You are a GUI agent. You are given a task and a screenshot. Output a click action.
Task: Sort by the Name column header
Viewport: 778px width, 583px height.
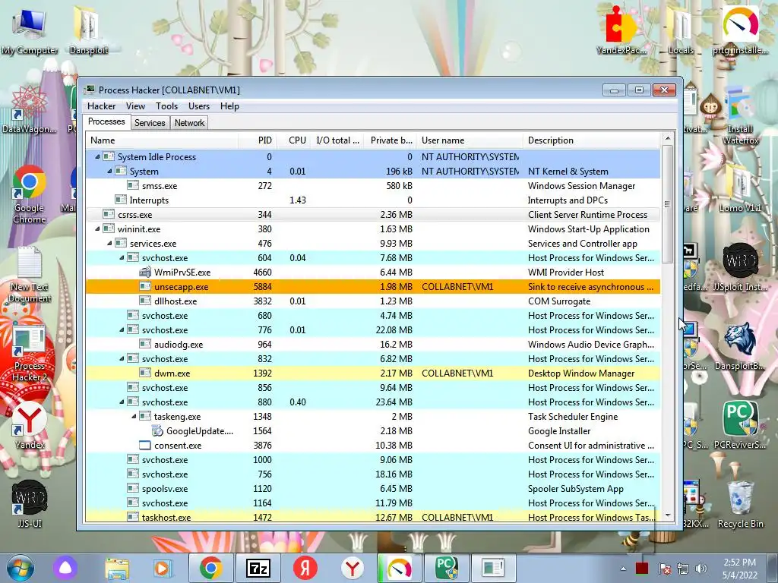point(163,140)
